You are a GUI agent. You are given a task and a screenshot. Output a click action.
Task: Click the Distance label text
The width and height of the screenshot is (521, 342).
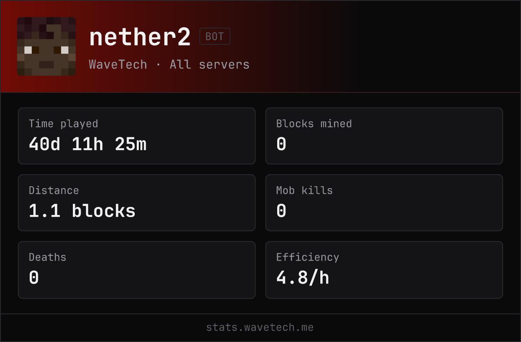pyautogui.click(x=54, y=191)
